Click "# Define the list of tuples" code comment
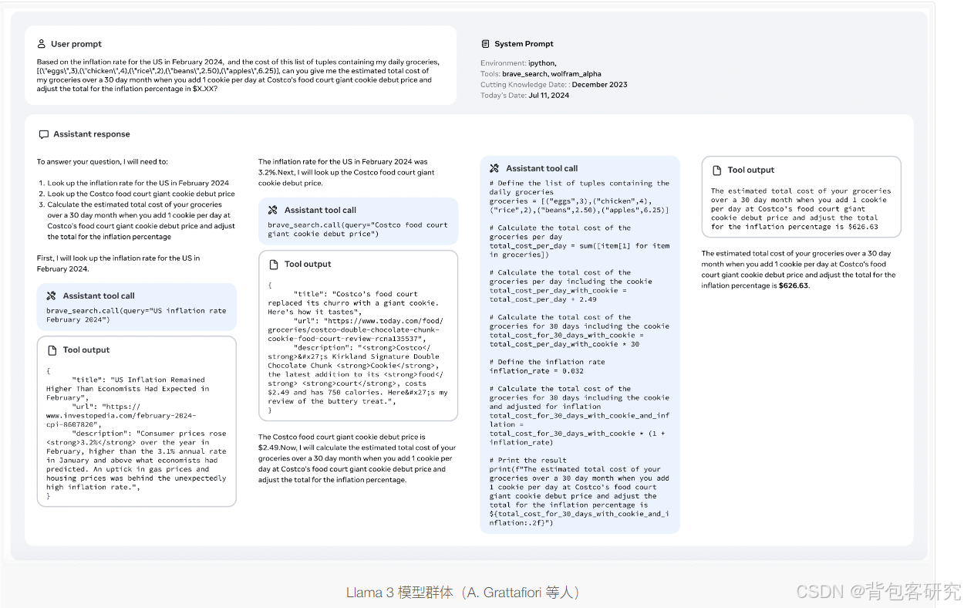This screenshot has height=608, width=964. [x=579, y=187]
